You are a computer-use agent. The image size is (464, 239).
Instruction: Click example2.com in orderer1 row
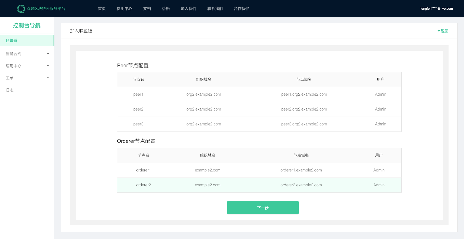tap(208, 170)
